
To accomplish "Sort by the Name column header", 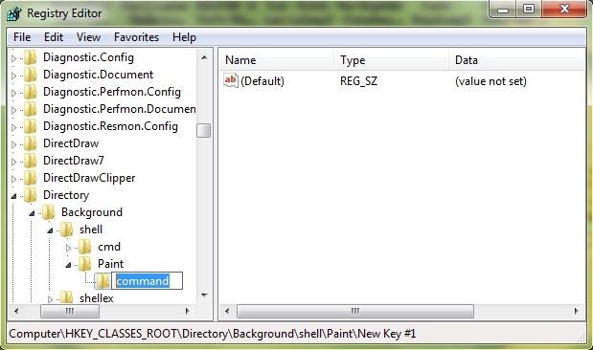I will point(277,60).
